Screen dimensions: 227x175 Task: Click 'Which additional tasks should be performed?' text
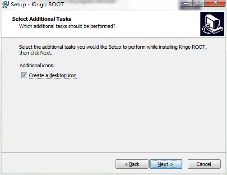click(67, 26)
